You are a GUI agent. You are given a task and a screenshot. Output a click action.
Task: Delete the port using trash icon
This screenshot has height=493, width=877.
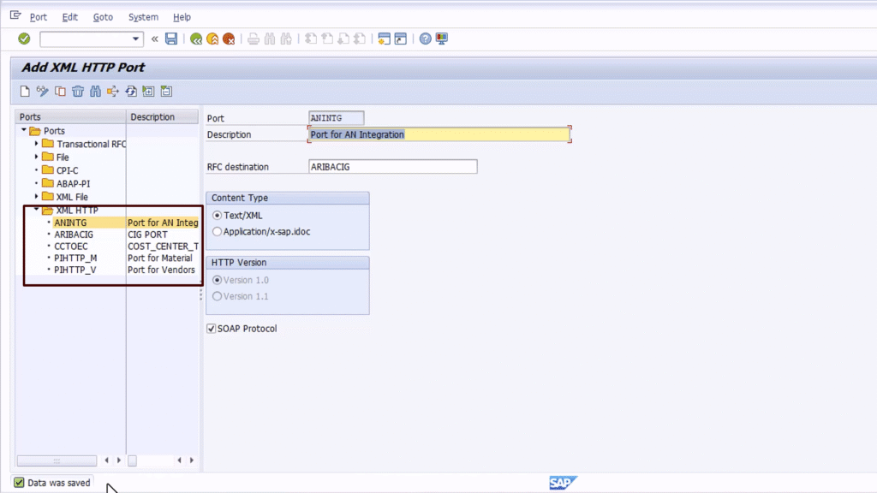[x=78, y=92]
